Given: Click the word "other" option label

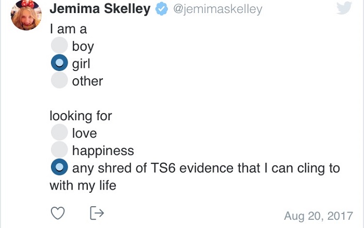Looking at the screenshot, I should coord(87,81).
